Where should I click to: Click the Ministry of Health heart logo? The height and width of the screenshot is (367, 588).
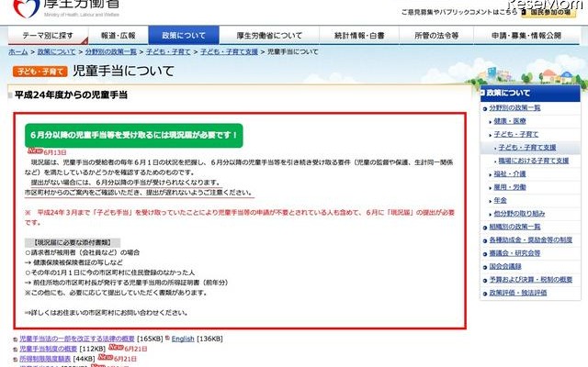[x=27, y=7]
